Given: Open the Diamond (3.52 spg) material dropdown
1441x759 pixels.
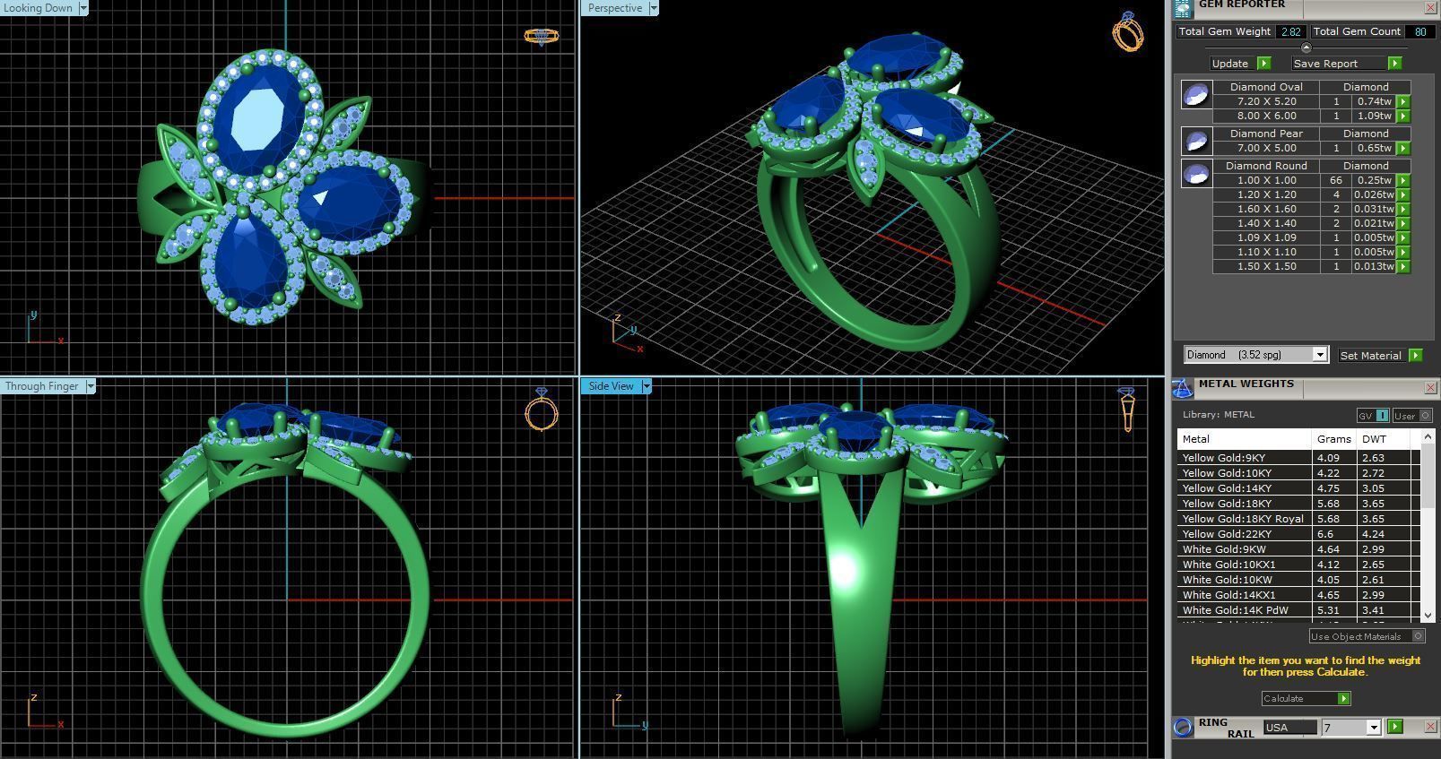Looking at the screenshot, I should point(1320,355).
